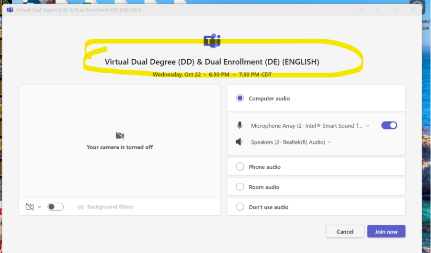Click the Cancel button
Viewport: 431px width, 253px height.
(x=345, y=231)
